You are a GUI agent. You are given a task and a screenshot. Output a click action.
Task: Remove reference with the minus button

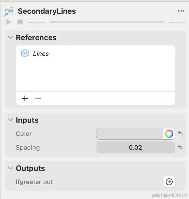pyautogui.click(x=38, y=98)
